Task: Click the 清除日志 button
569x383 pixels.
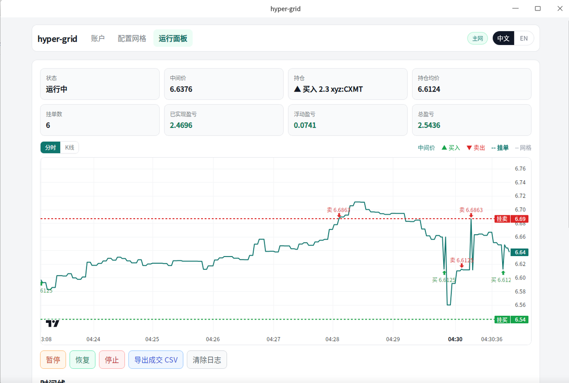Action: (207, 360)
